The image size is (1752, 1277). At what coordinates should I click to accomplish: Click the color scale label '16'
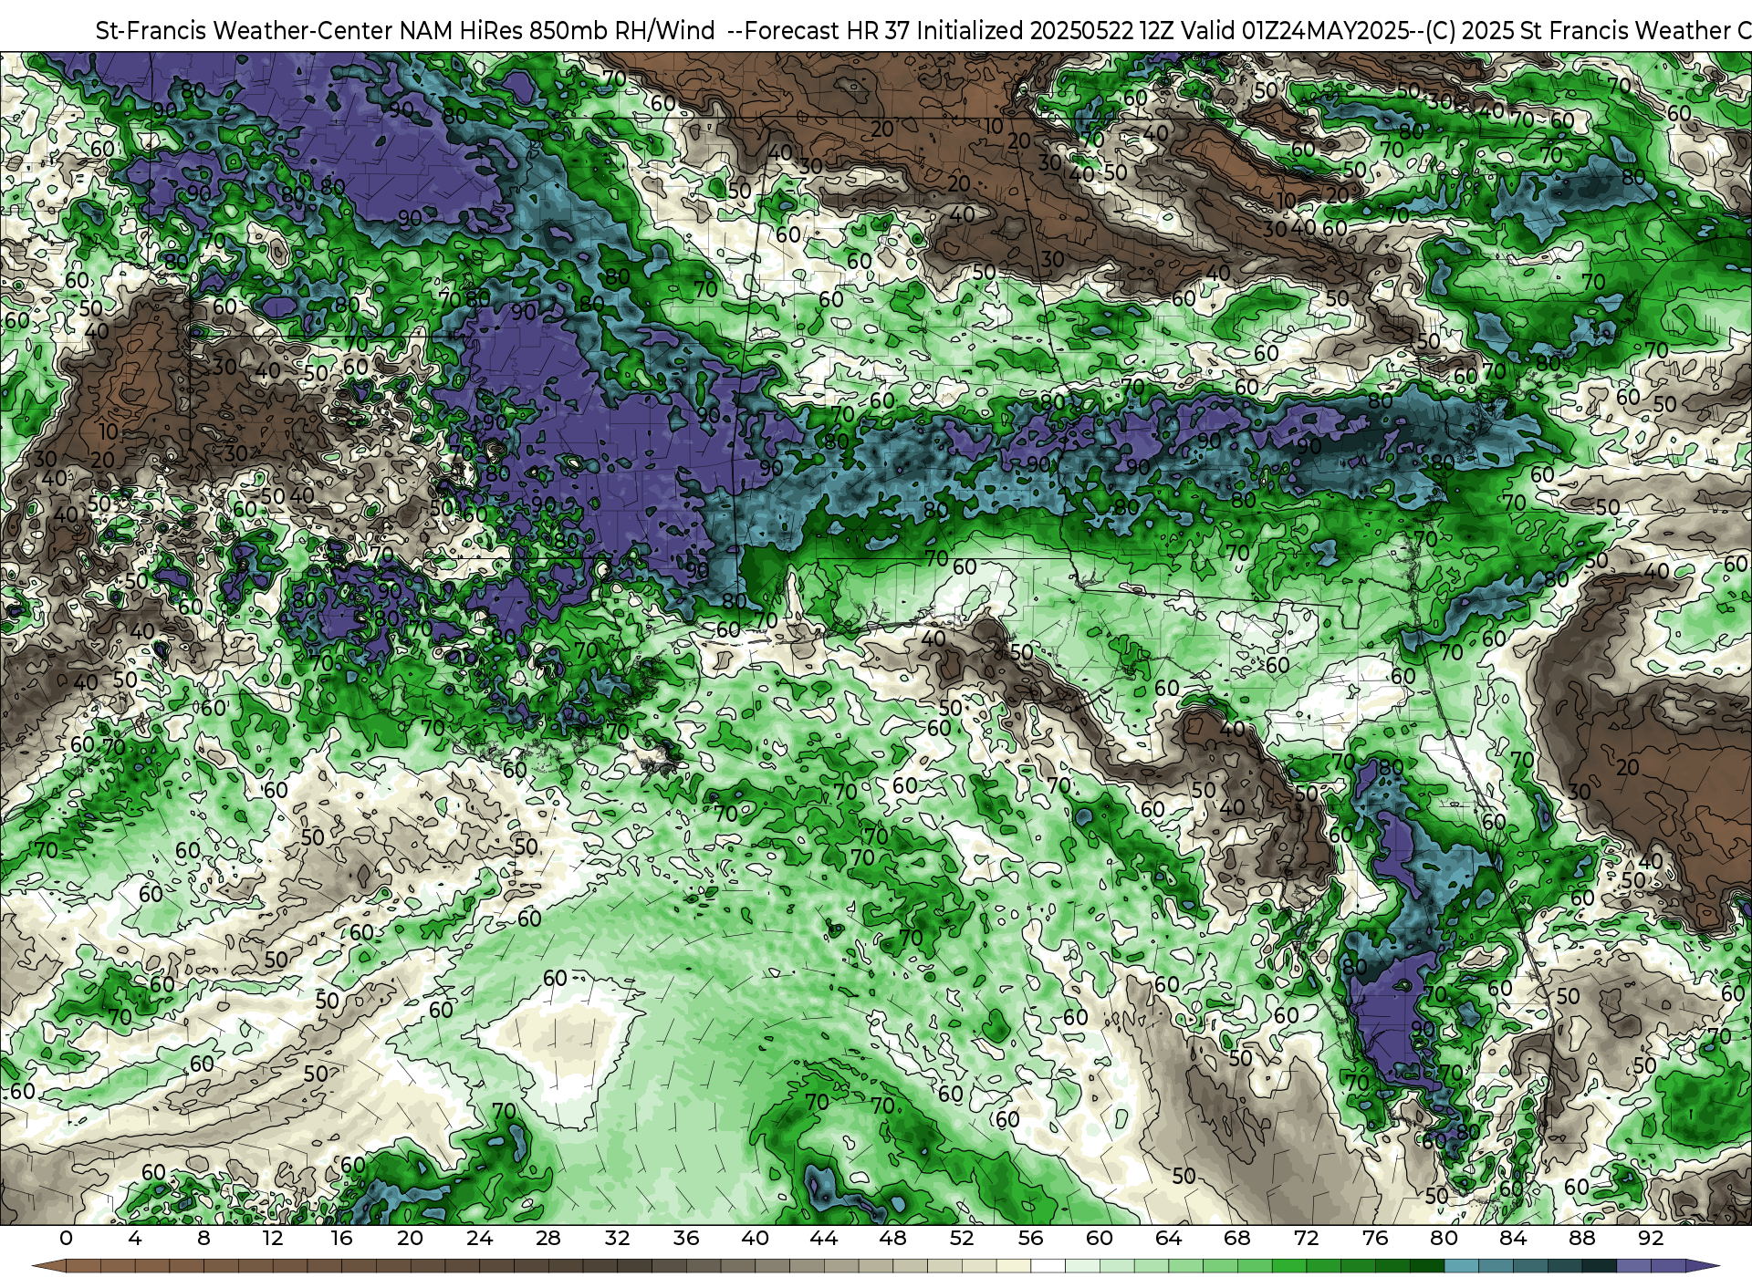pos(341,1238)
